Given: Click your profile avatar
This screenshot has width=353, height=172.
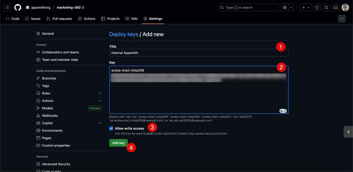Looking at the screenshot, I should point(345,7).
